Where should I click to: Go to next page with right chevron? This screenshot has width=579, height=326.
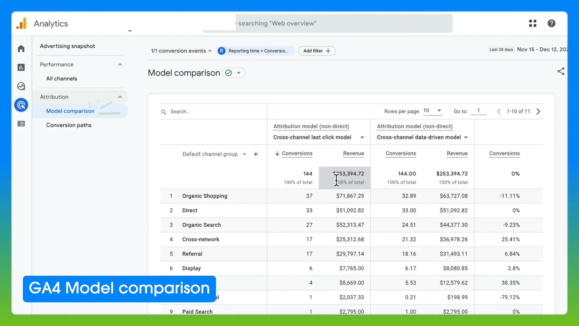[538, 111]
